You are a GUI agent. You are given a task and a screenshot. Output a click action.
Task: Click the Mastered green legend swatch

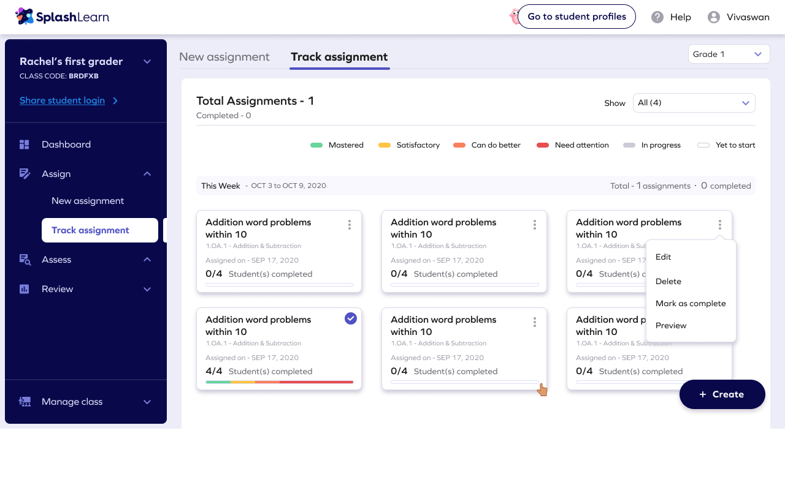coord(316,145)
